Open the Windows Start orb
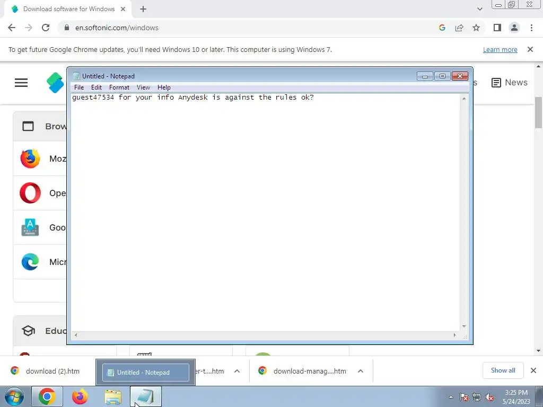Screen dimensions: 543x407 14,397
